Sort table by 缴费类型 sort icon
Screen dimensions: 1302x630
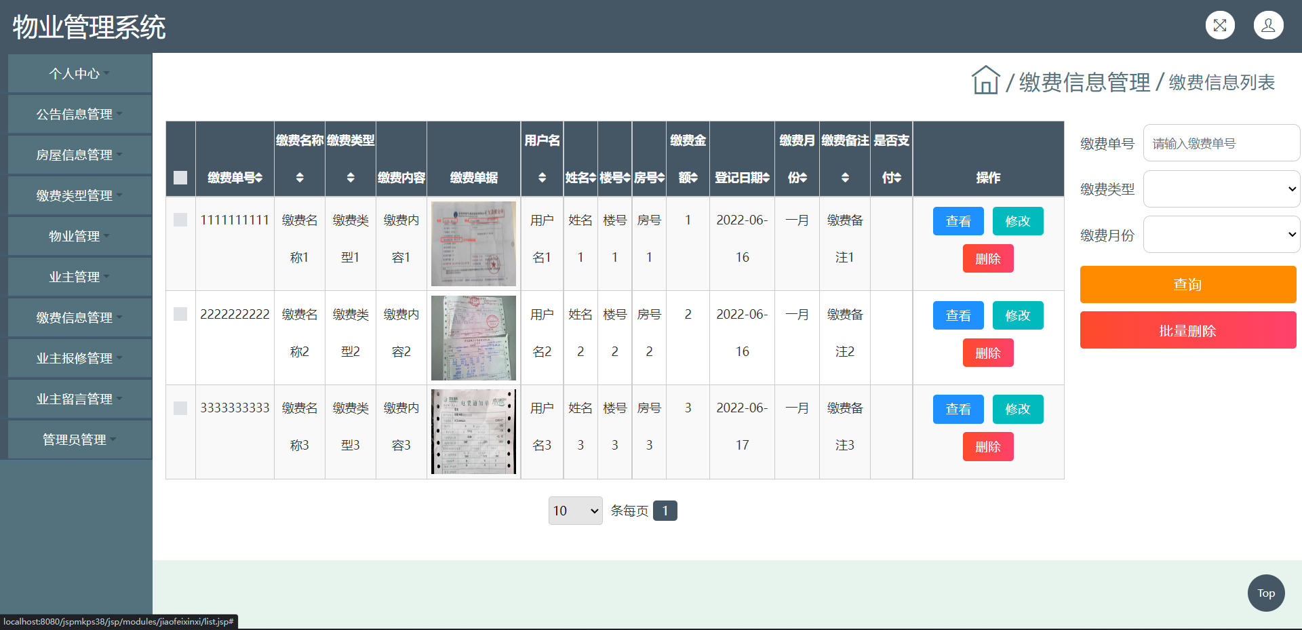(351, 178)
